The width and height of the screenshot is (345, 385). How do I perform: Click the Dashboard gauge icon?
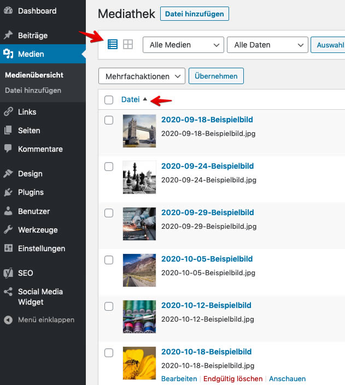[8, 10]
